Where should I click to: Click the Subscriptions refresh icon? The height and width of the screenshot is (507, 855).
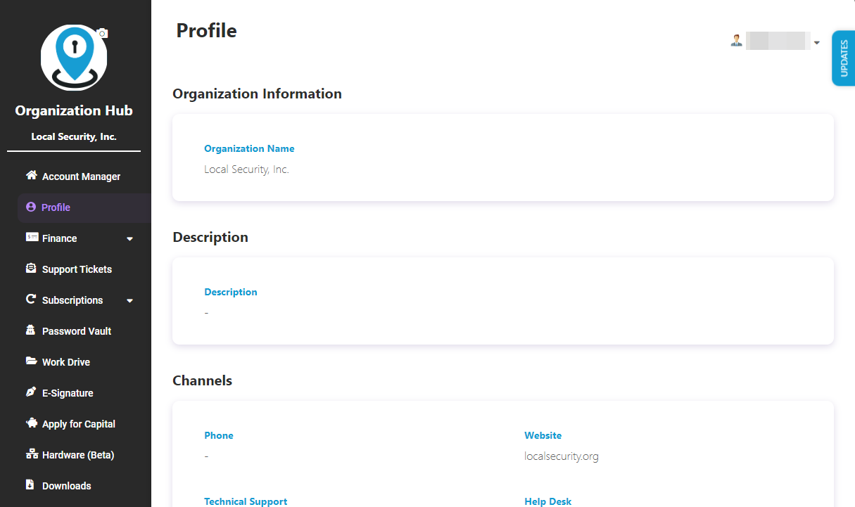click(x=31, y=299)
